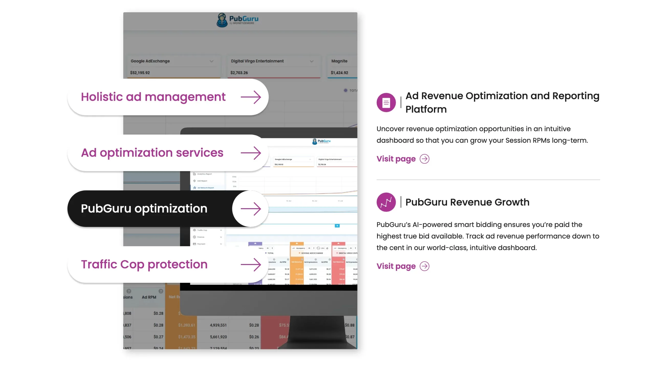Click the Ad Network Report star icon in the sidebar

tap(195, 188)
